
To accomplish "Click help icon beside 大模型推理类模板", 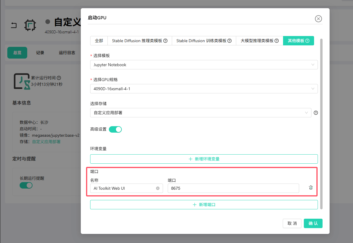I will point(277,41).
